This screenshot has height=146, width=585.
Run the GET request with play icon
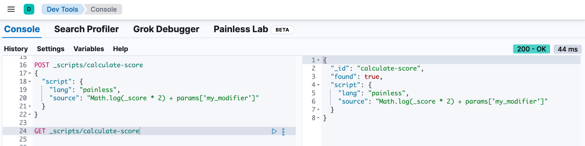(x=274, y=131)
